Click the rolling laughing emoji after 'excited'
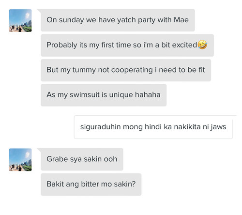Image resolution: width=242 pixels, height=215 pixels. [202, 45]
